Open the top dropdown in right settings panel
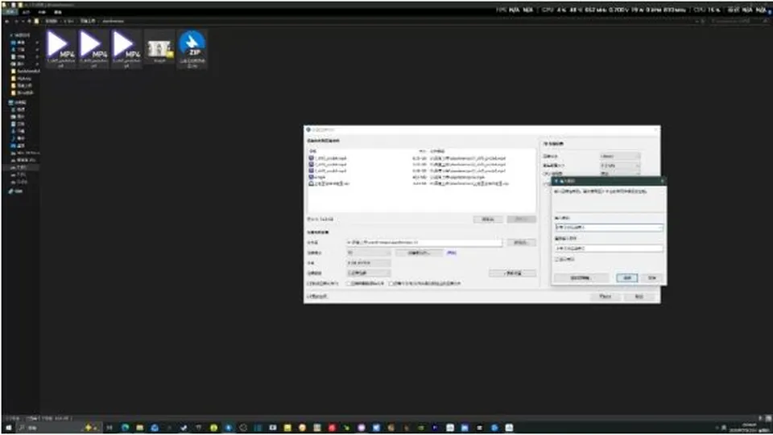Image resolution: width=773 pixels, height=435 pixels. coord(620,156)
